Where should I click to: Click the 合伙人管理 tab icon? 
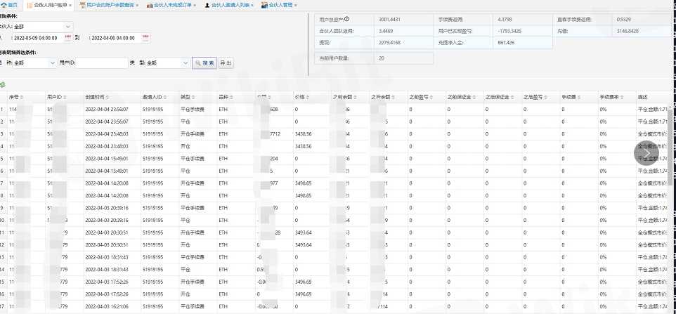pyautogui.click(x=264, y=5)
